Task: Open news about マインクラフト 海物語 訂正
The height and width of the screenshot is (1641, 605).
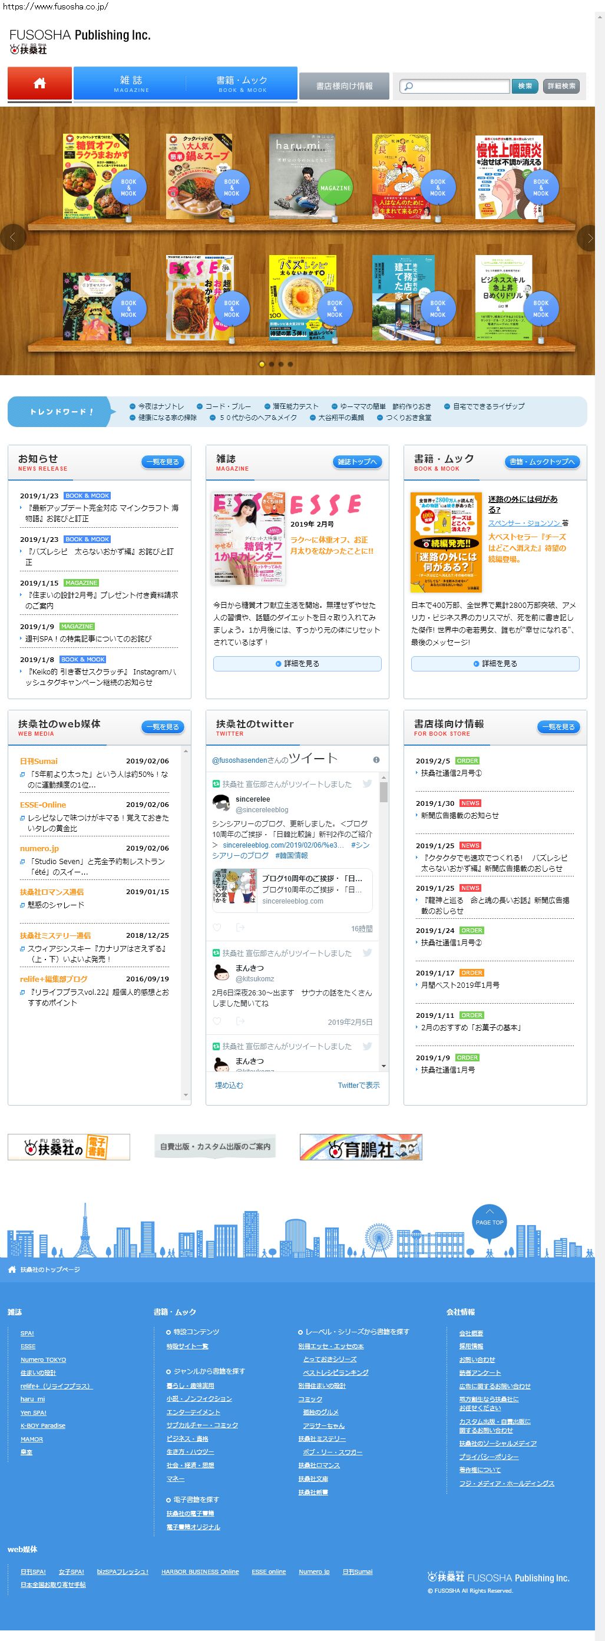Action: coord(101,514)
